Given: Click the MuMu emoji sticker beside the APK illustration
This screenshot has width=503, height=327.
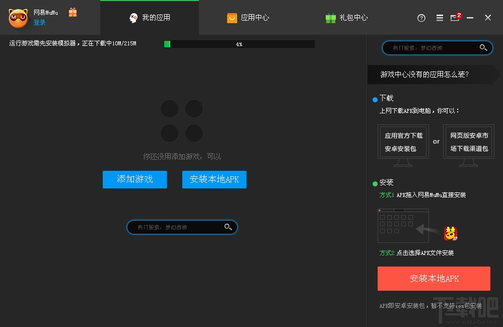Looking at the screenshot, I should pyautogui.click(x=450, y=233).
